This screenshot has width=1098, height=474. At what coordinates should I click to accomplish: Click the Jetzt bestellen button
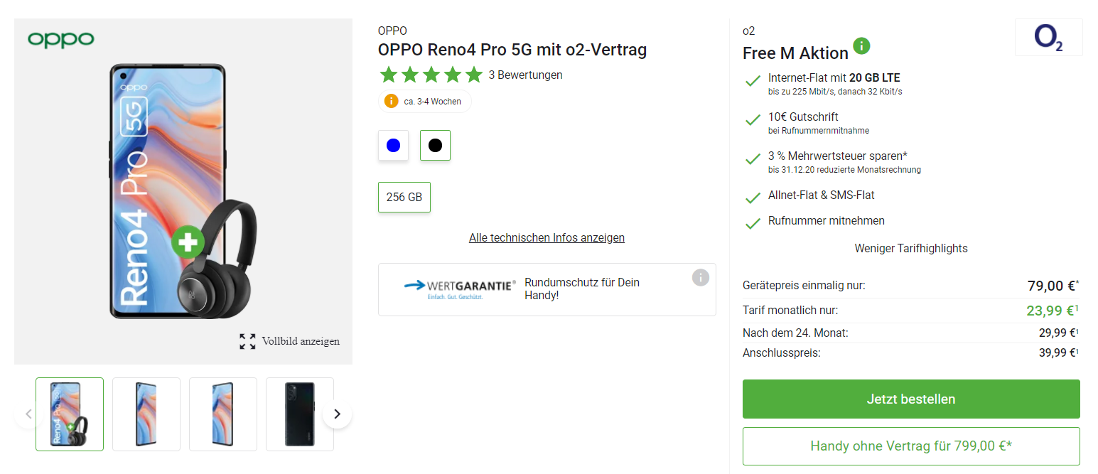910,399
